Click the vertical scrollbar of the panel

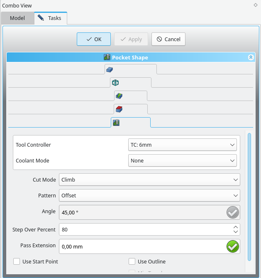coord(249,195)
